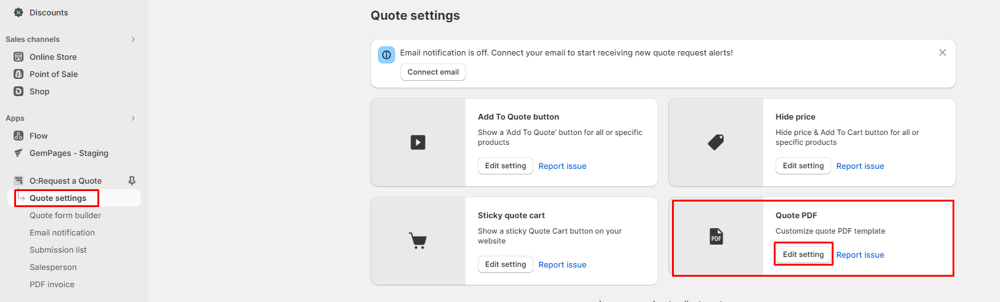Open the Submission list page

[58, 250]
